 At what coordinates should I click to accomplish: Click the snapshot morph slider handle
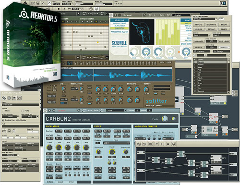point(206,55)
